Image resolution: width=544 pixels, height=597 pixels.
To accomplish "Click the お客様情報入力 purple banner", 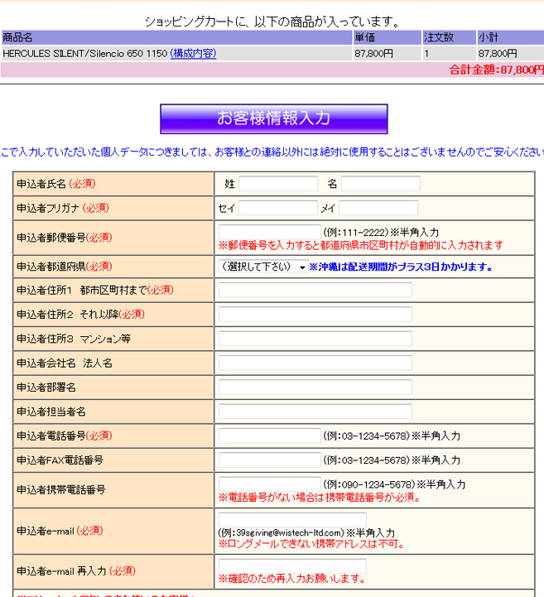I will point(274,118).
